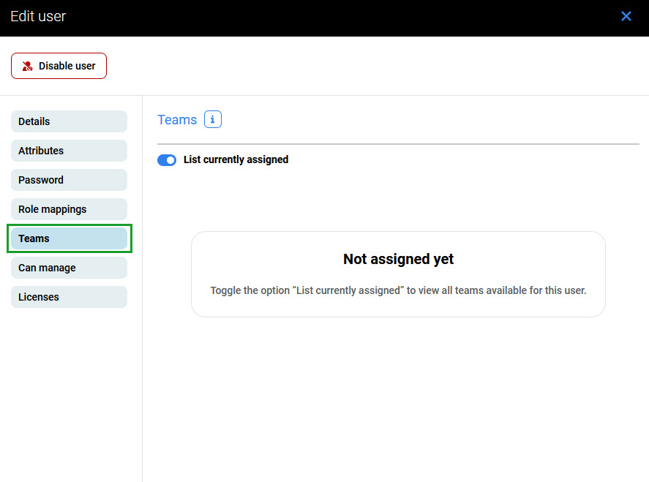Screen dimensions: 649x482
Task: Select the Teams sidebar item
Action: pos(69,238)
